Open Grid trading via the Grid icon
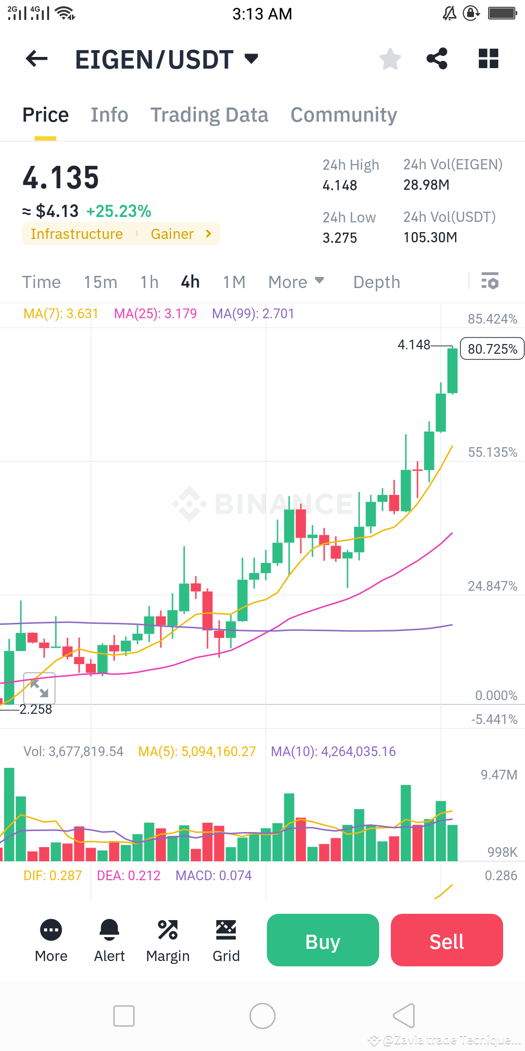525x1051 pixels. tap(226, 939)
